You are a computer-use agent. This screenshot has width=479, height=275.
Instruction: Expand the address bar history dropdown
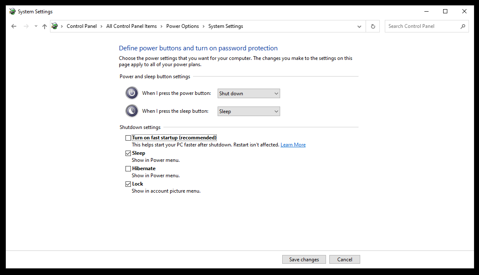point(359,26)
